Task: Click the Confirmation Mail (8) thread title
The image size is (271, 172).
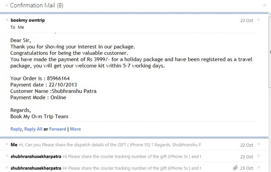Action: [37, 5]
